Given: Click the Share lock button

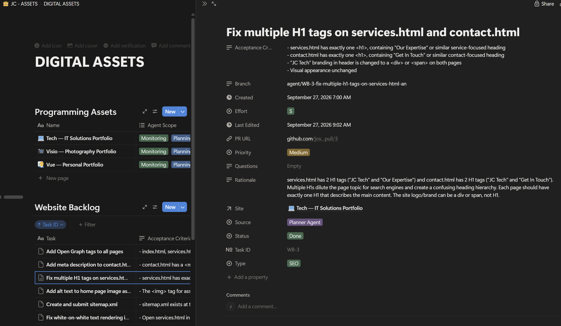Looking at the screenshot, I should 544,4.
